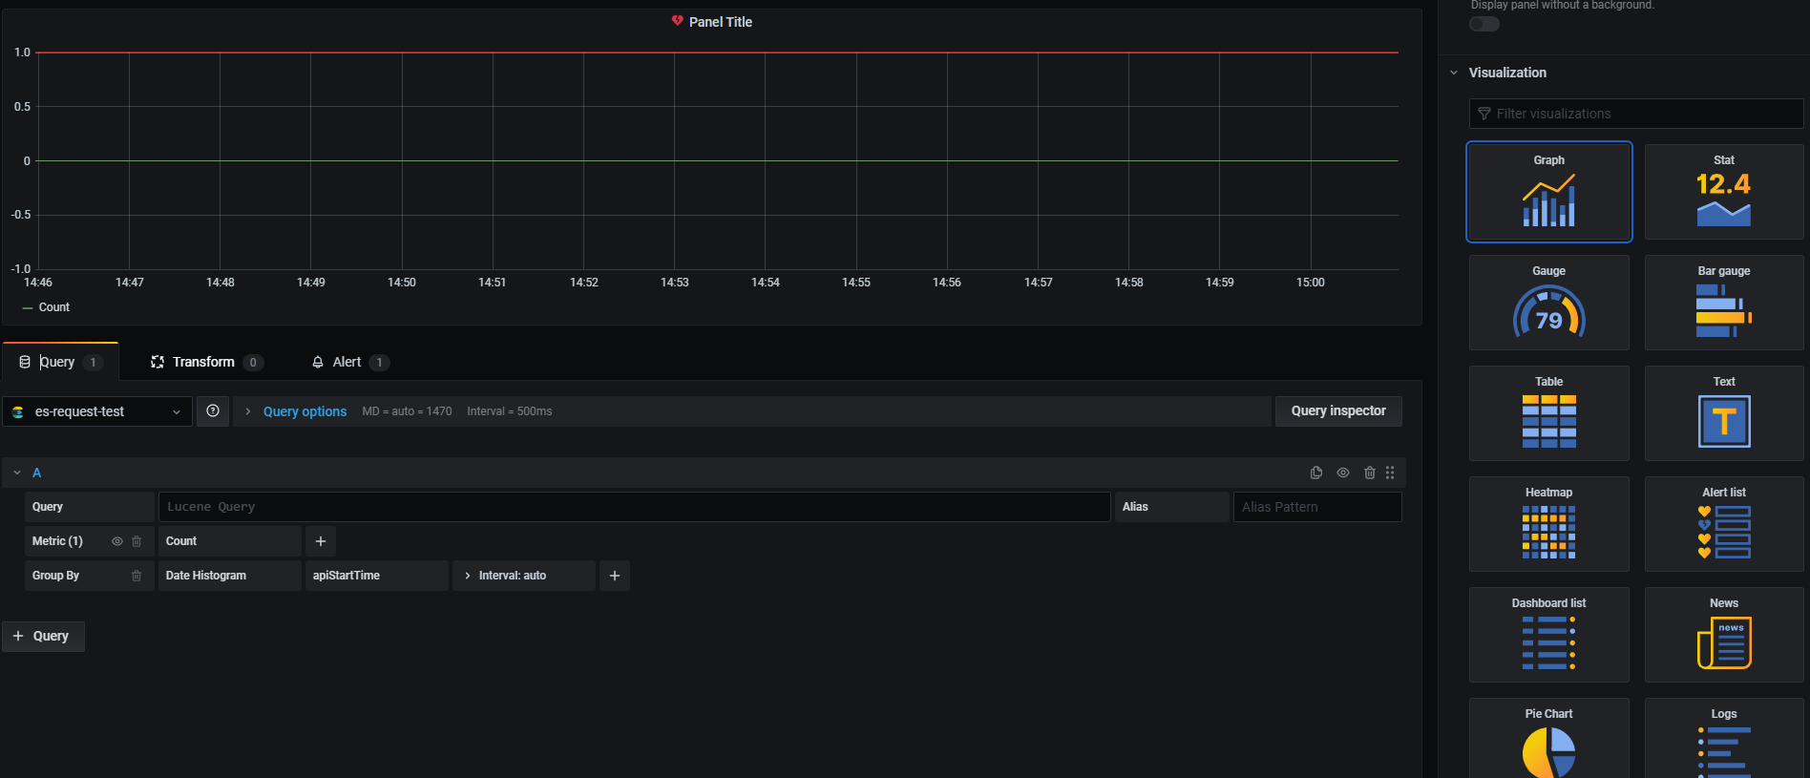Delete query A using the trash icon
The height and width of the screenshot is (778, 1810).
click(1370, 473)
